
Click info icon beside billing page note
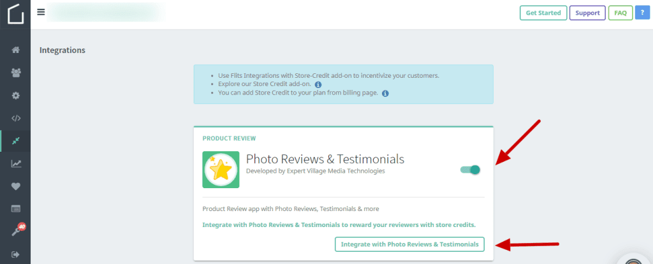click(385, 93)
